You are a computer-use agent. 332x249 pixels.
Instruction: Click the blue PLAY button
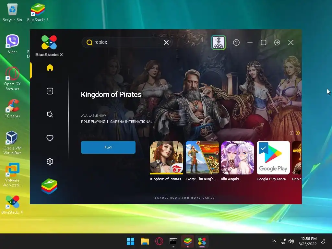click(108, 148)
